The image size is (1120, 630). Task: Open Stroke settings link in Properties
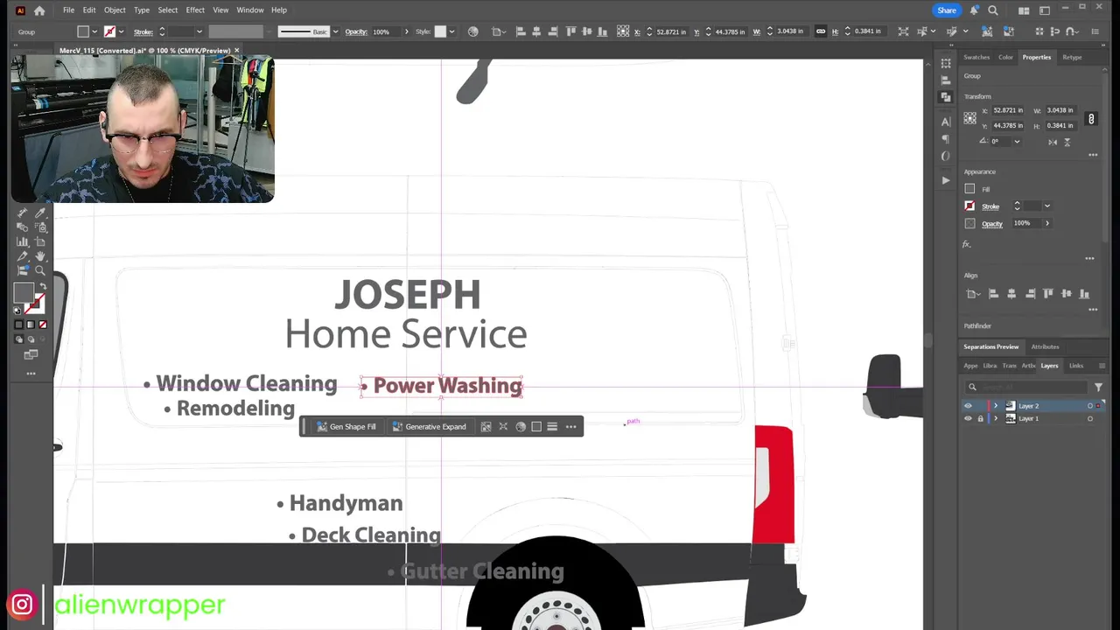pos(990,206)
